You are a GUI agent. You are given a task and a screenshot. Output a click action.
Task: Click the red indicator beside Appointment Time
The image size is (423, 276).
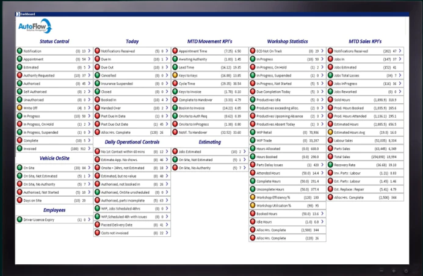pos(175,51)
